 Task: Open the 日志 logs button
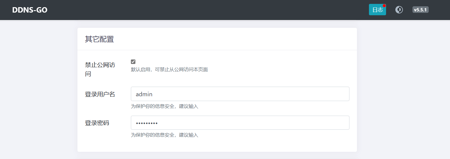pos(377,10)
